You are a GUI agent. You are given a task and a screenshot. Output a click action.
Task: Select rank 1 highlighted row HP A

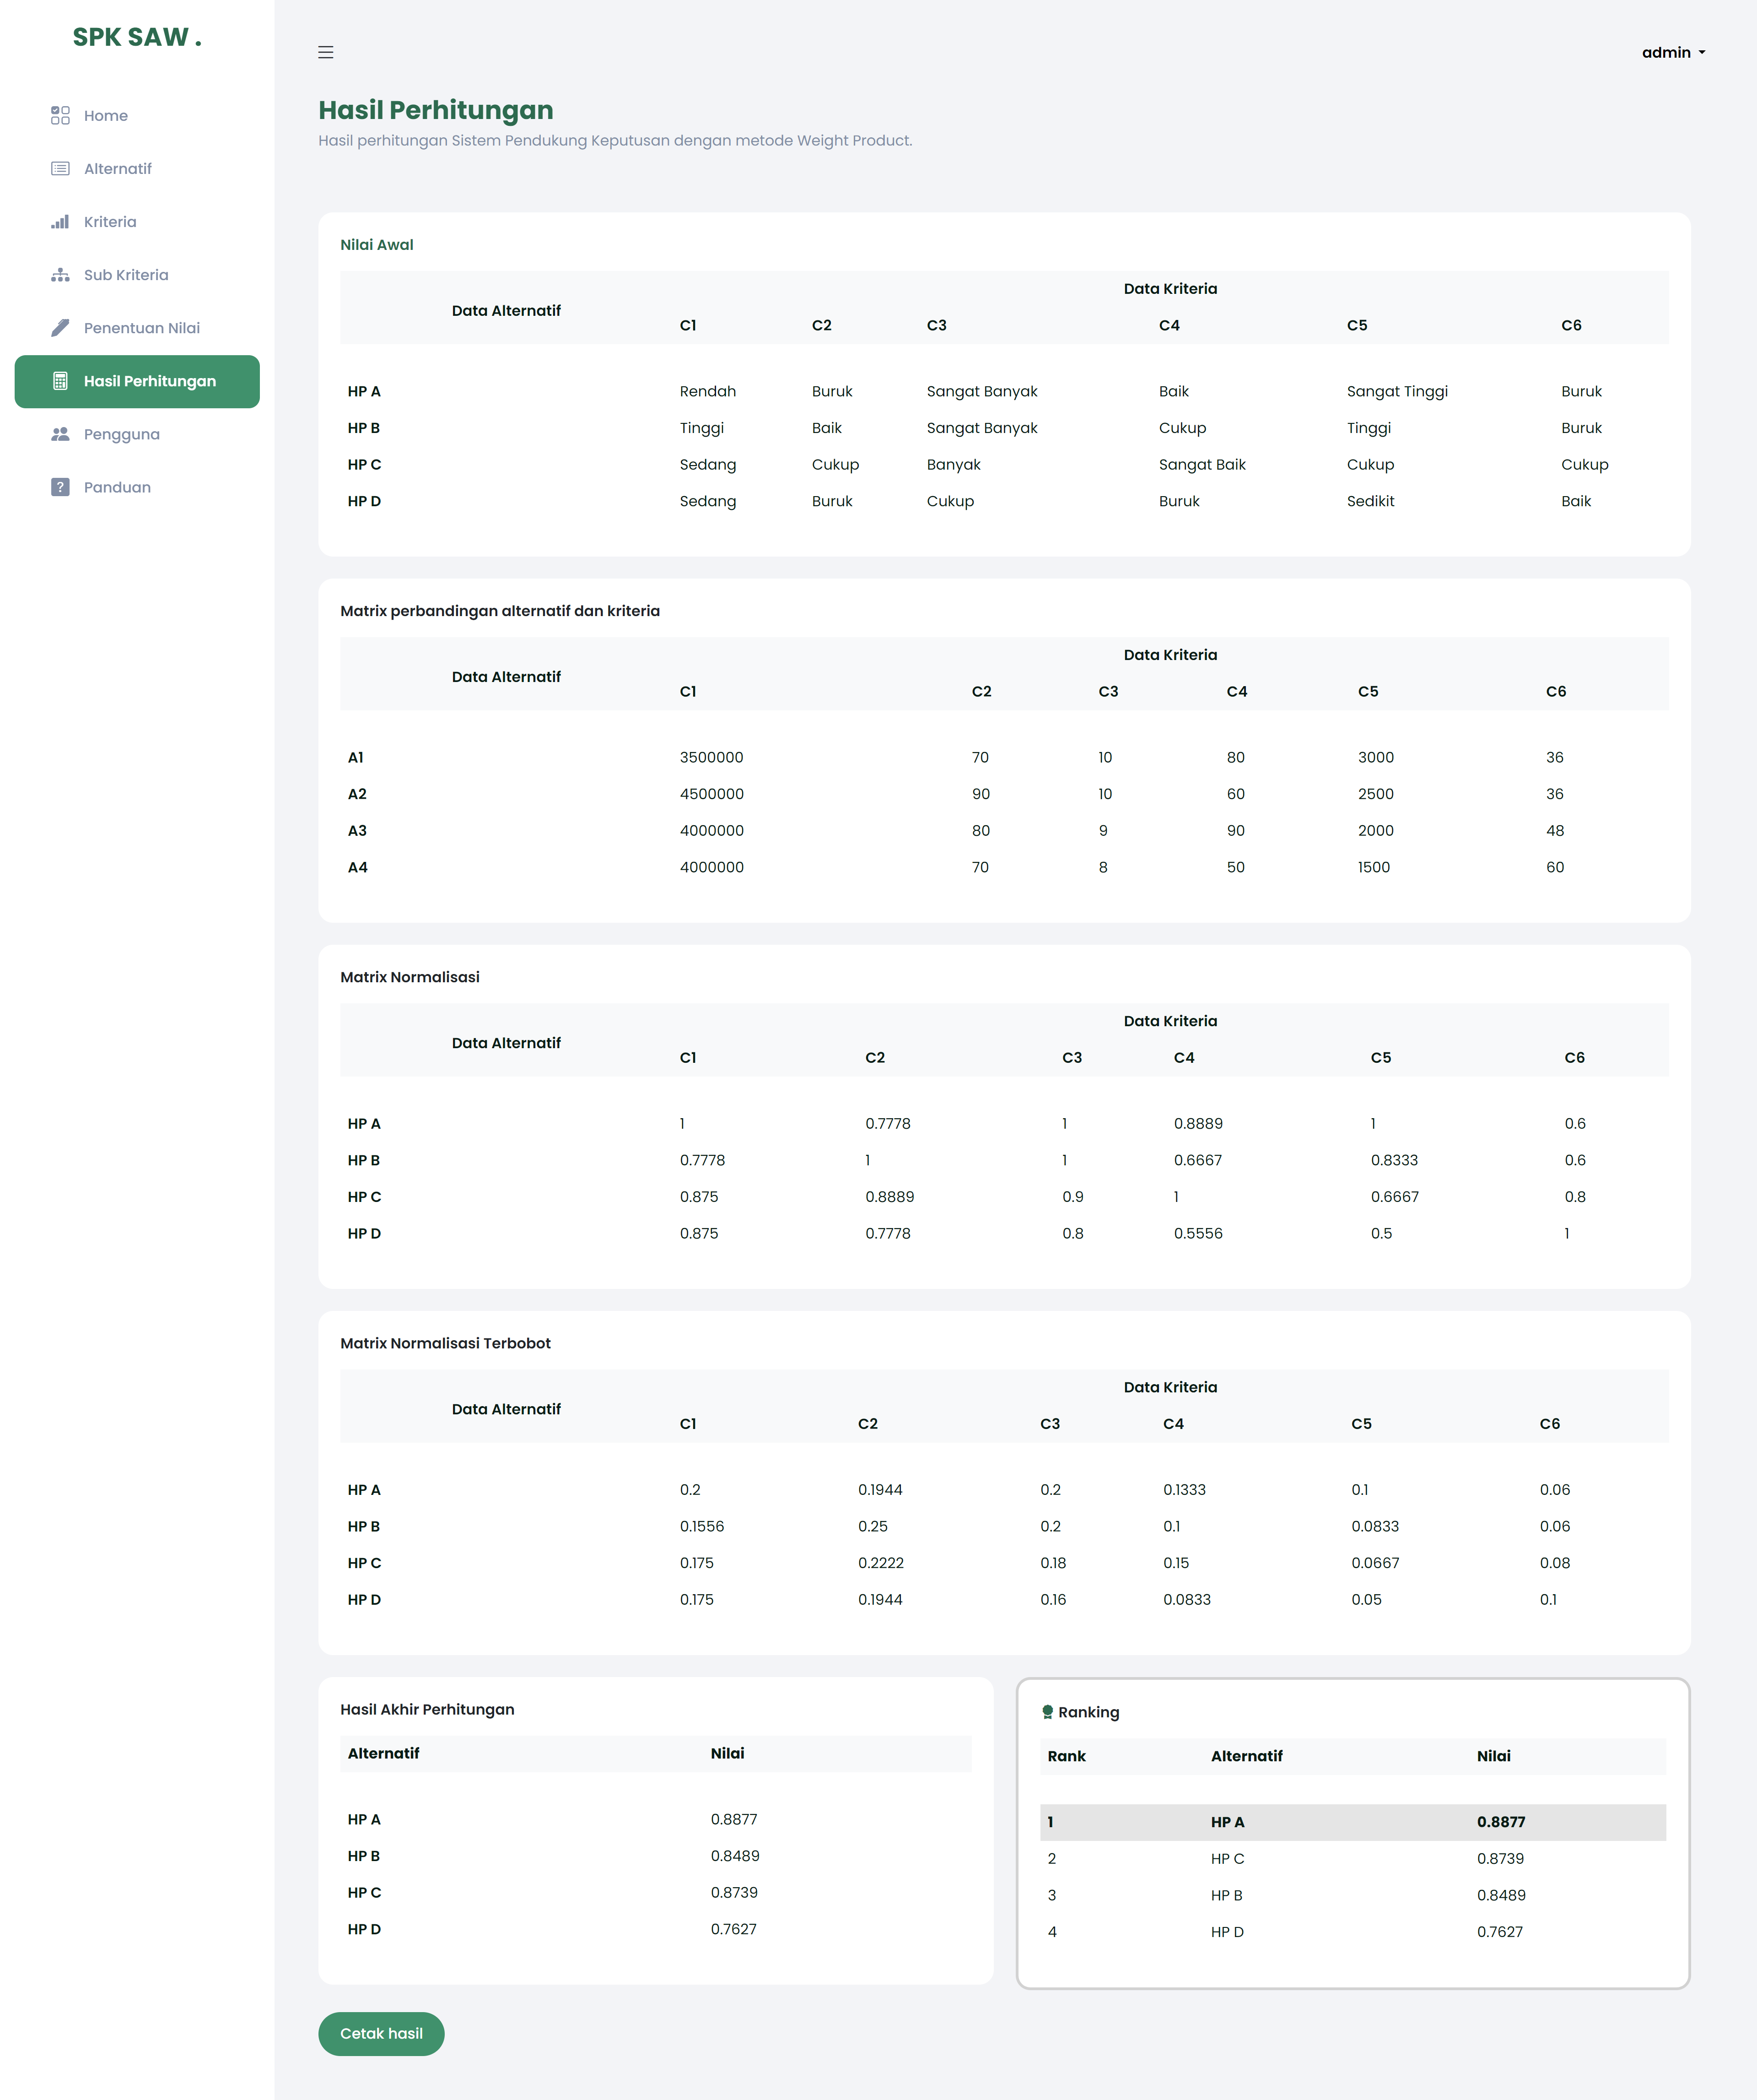pos(1353,1822)
